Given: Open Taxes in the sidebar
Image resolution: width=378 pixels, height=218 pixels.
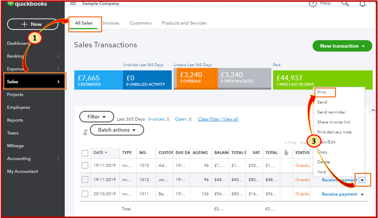Looking at the screenshot, I should [x=13, y=133].
